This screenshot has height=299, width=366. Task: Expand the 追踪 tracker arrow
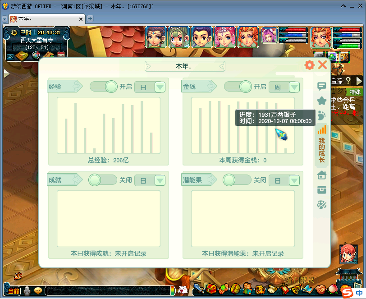click(x=359, y=81)
